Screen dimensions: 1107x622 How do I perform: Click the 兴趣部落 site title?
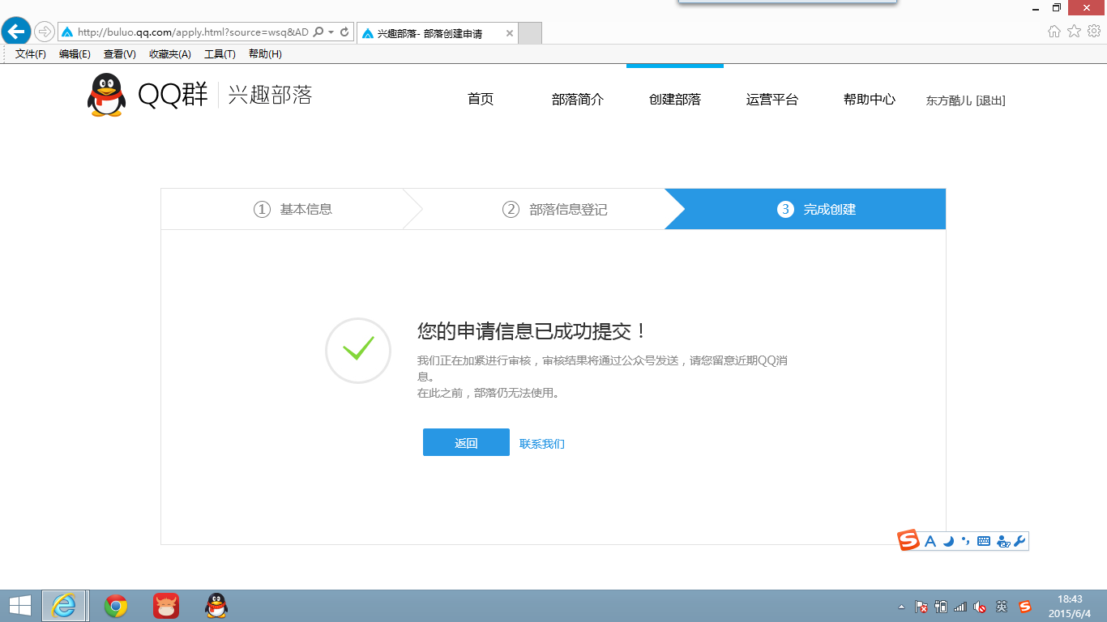(x=270, y=96)
